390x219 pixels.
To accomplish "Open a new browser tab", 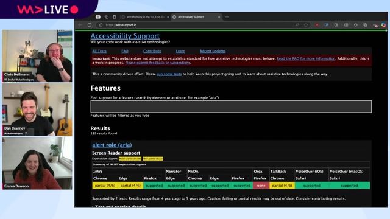I will (x=227, y=17).
